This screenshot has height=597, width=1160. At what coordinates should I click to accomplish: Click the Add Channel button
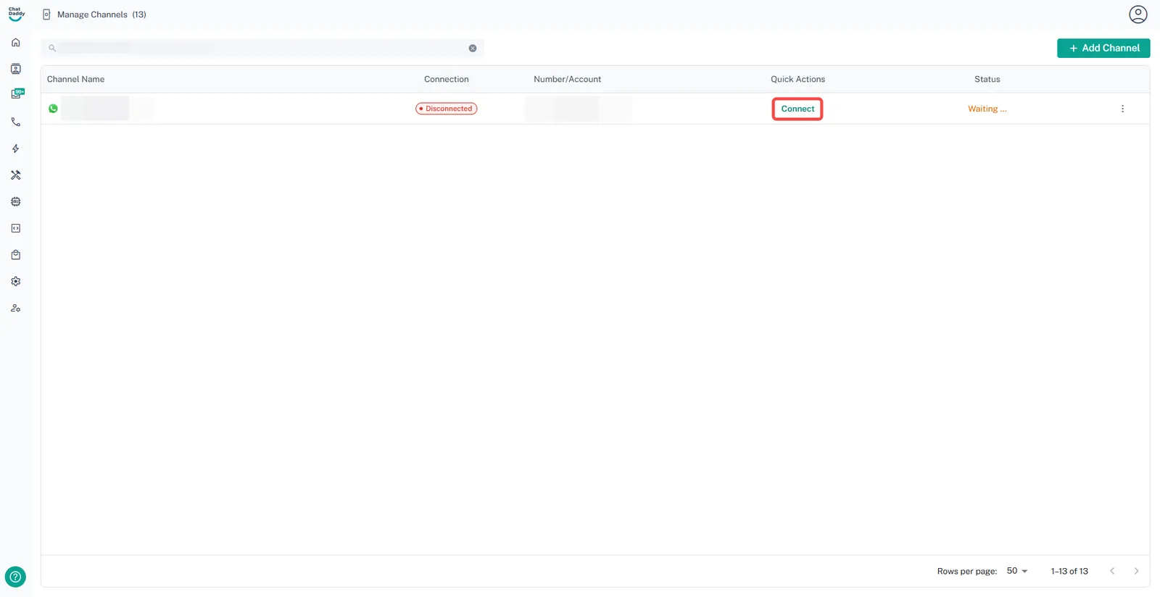pos(1103,48)
